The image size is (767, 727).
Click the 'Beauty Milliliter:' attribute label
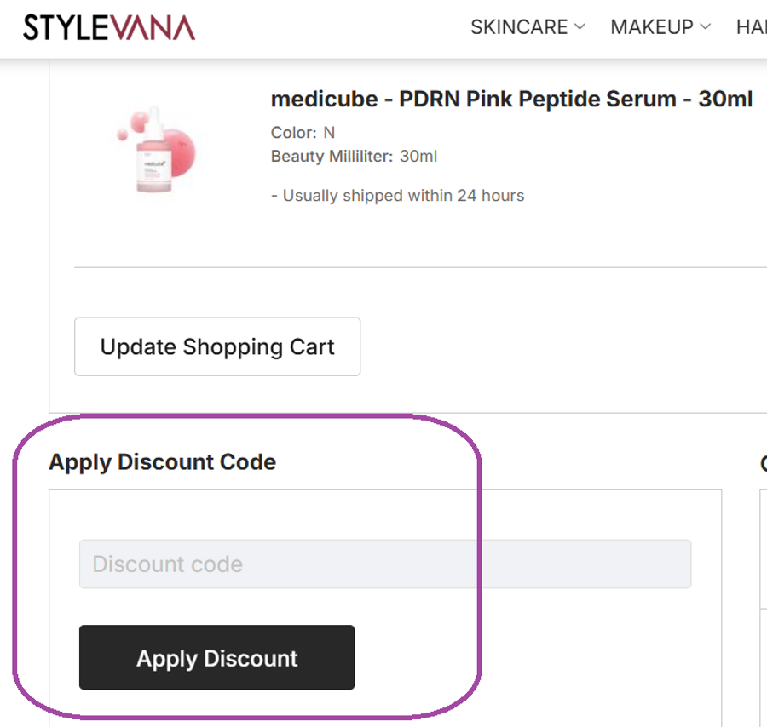click(332, 157)
